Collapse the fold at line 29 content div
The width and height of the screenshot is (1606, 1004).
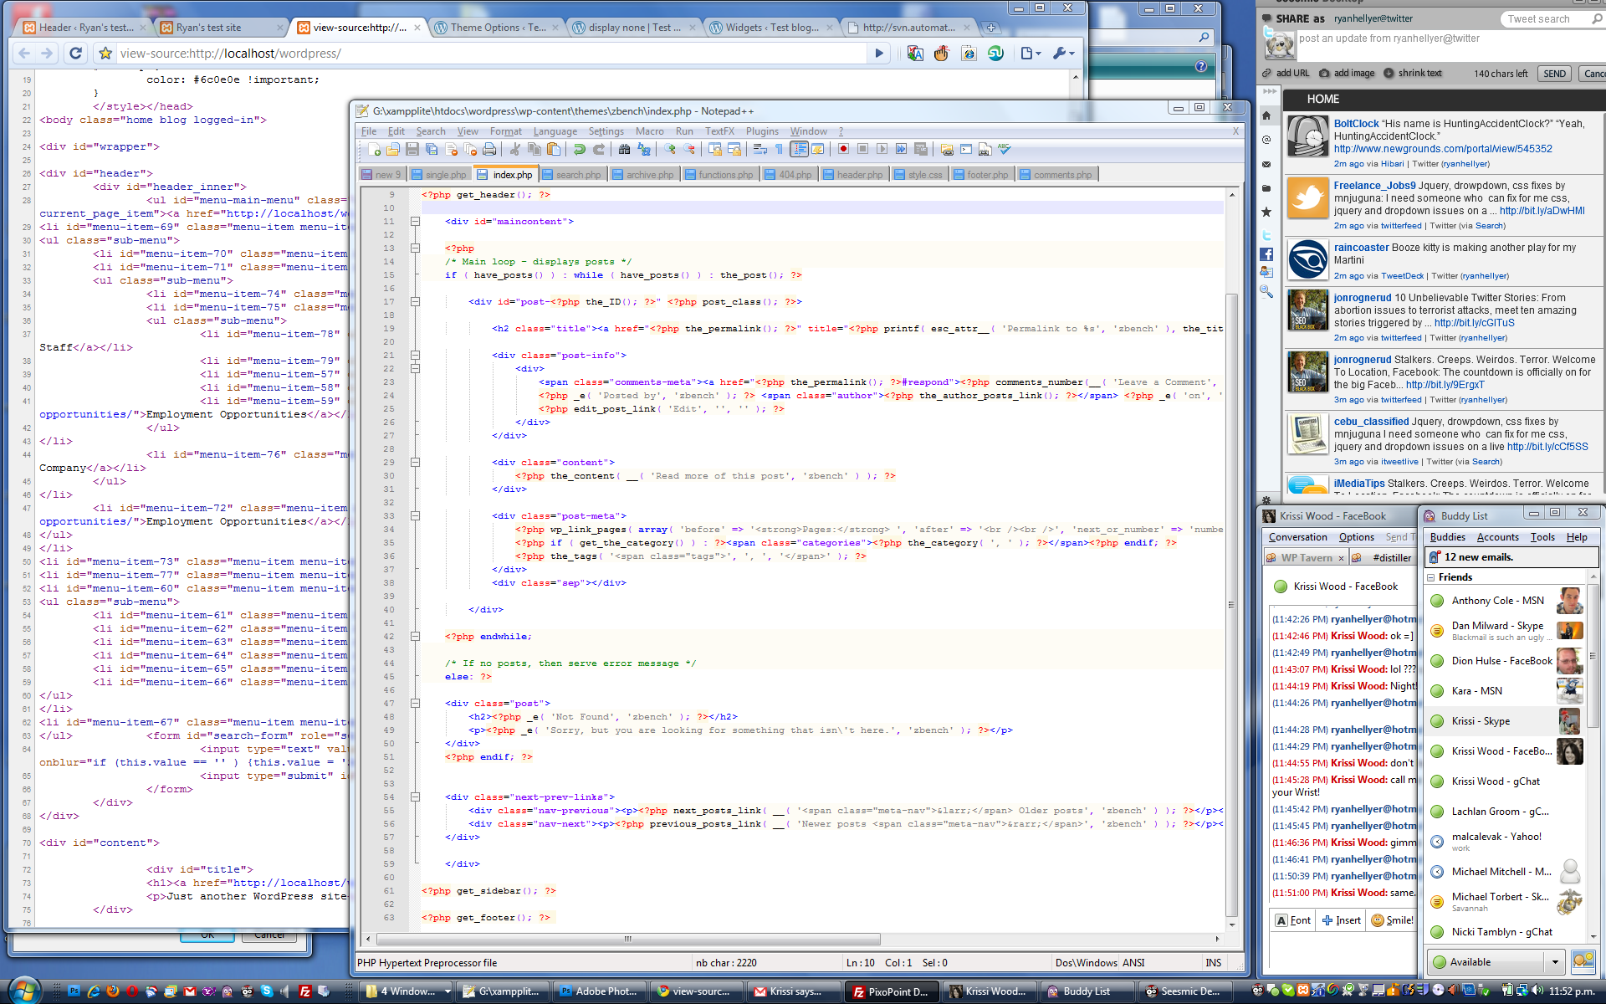[415, 463]
